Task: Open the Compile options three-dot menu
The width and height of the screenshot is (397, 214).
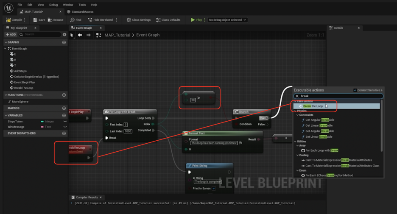Action: pos(25,20)
